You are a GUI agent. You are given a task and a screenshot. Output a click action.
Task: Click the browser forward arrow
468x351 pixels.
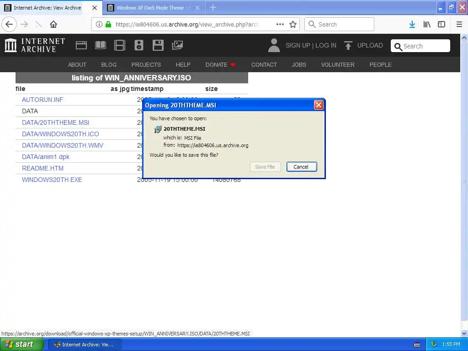coord(25,24)
